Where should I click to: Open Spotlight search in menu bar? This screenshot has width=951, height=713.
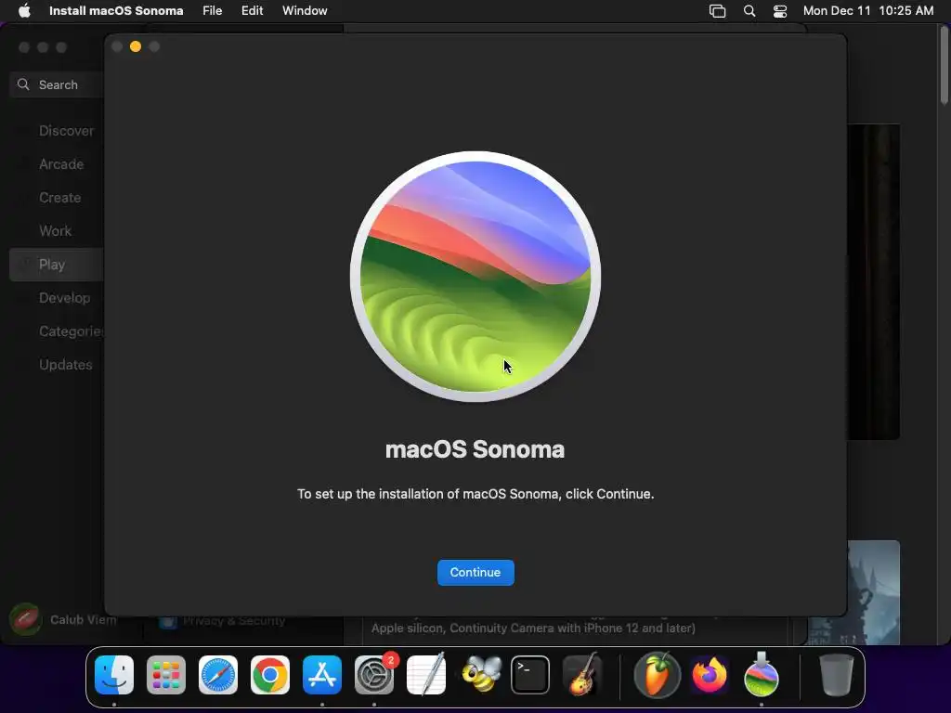point(749,11)
